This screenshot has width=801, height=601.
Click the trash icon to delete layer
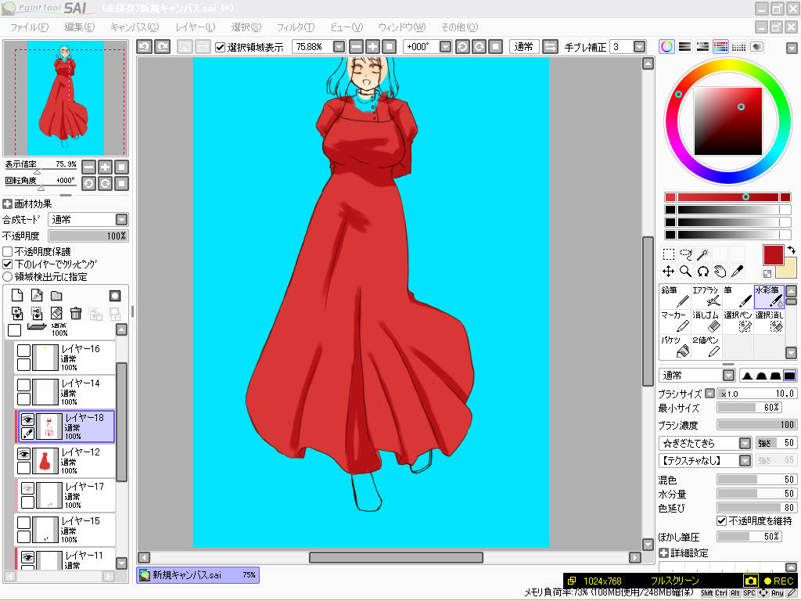click(76, 313)
